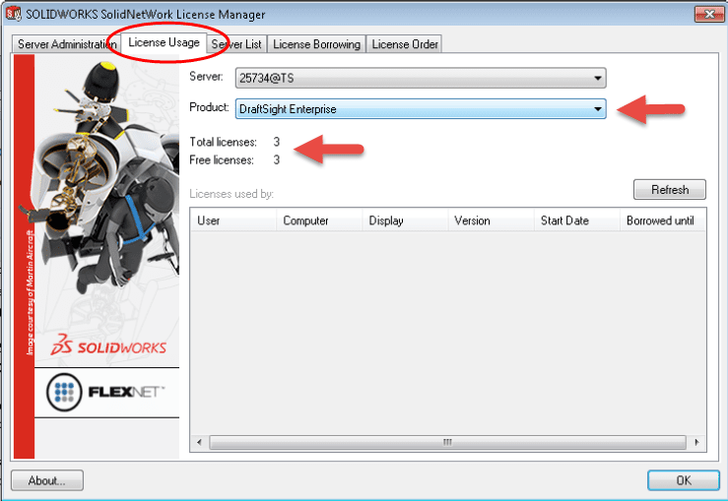Click the FlexNet logo in sidebar

[x=106, y=395]
